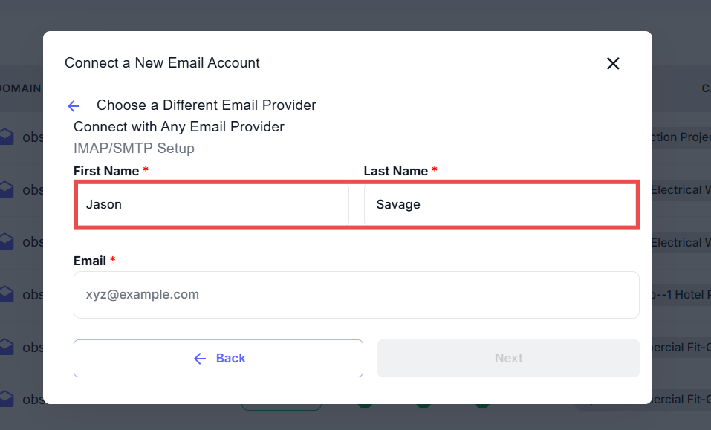This screenshot has height=430, width=711.
Task: Click the blue back arrow beside Choose a Different Email Provider
Action: coord(74,105)
